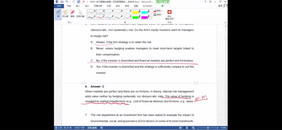Select the 笔 (Pen) ink tool
Screen dimensions: 282x130
point(58,14)
